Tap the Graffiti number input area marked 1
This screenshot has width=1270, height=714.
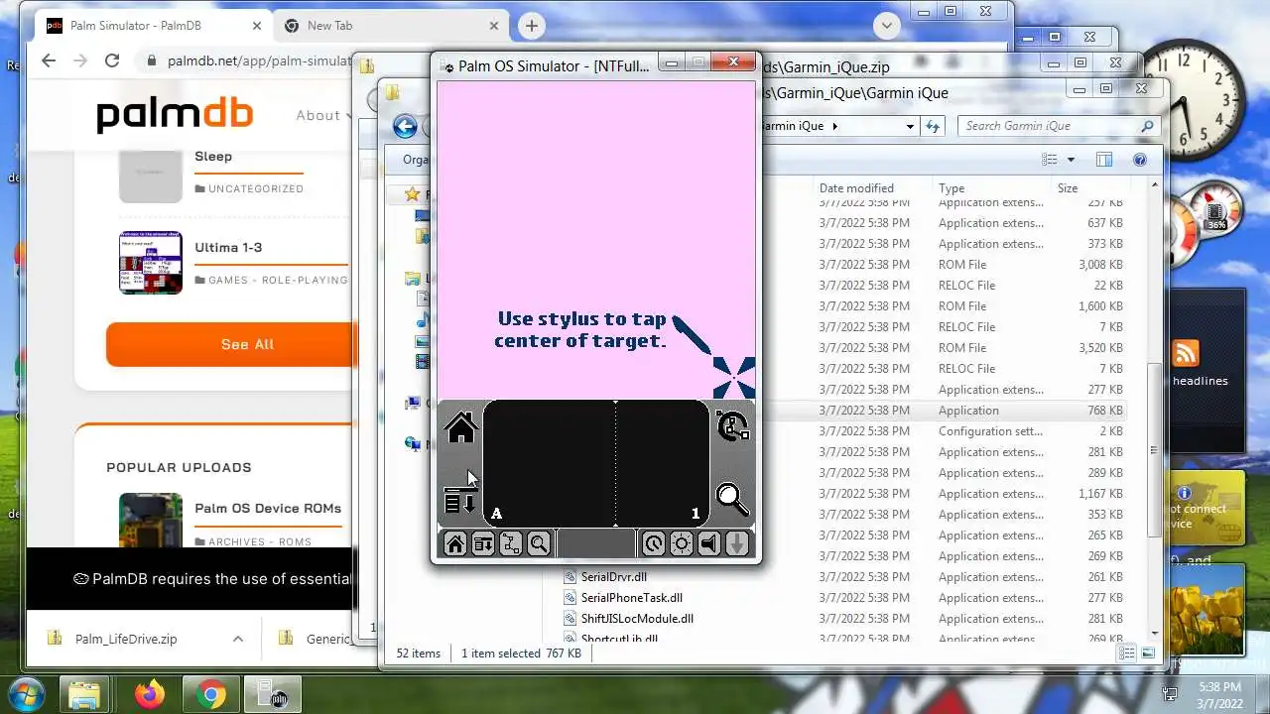tap(662, 464)
